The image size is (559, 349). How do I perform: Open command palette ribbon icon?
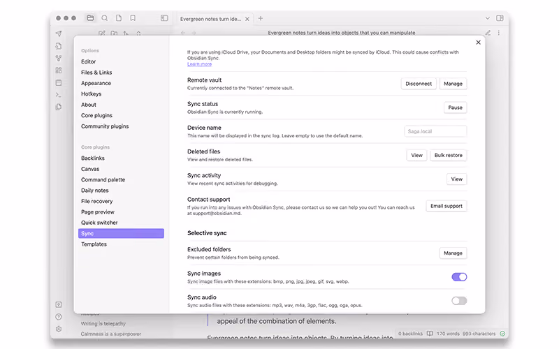[59, 95]
